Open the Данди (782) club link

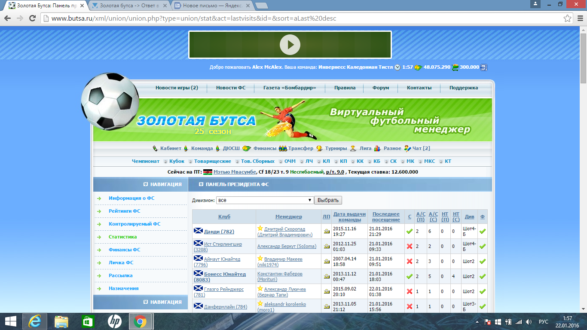219,232
